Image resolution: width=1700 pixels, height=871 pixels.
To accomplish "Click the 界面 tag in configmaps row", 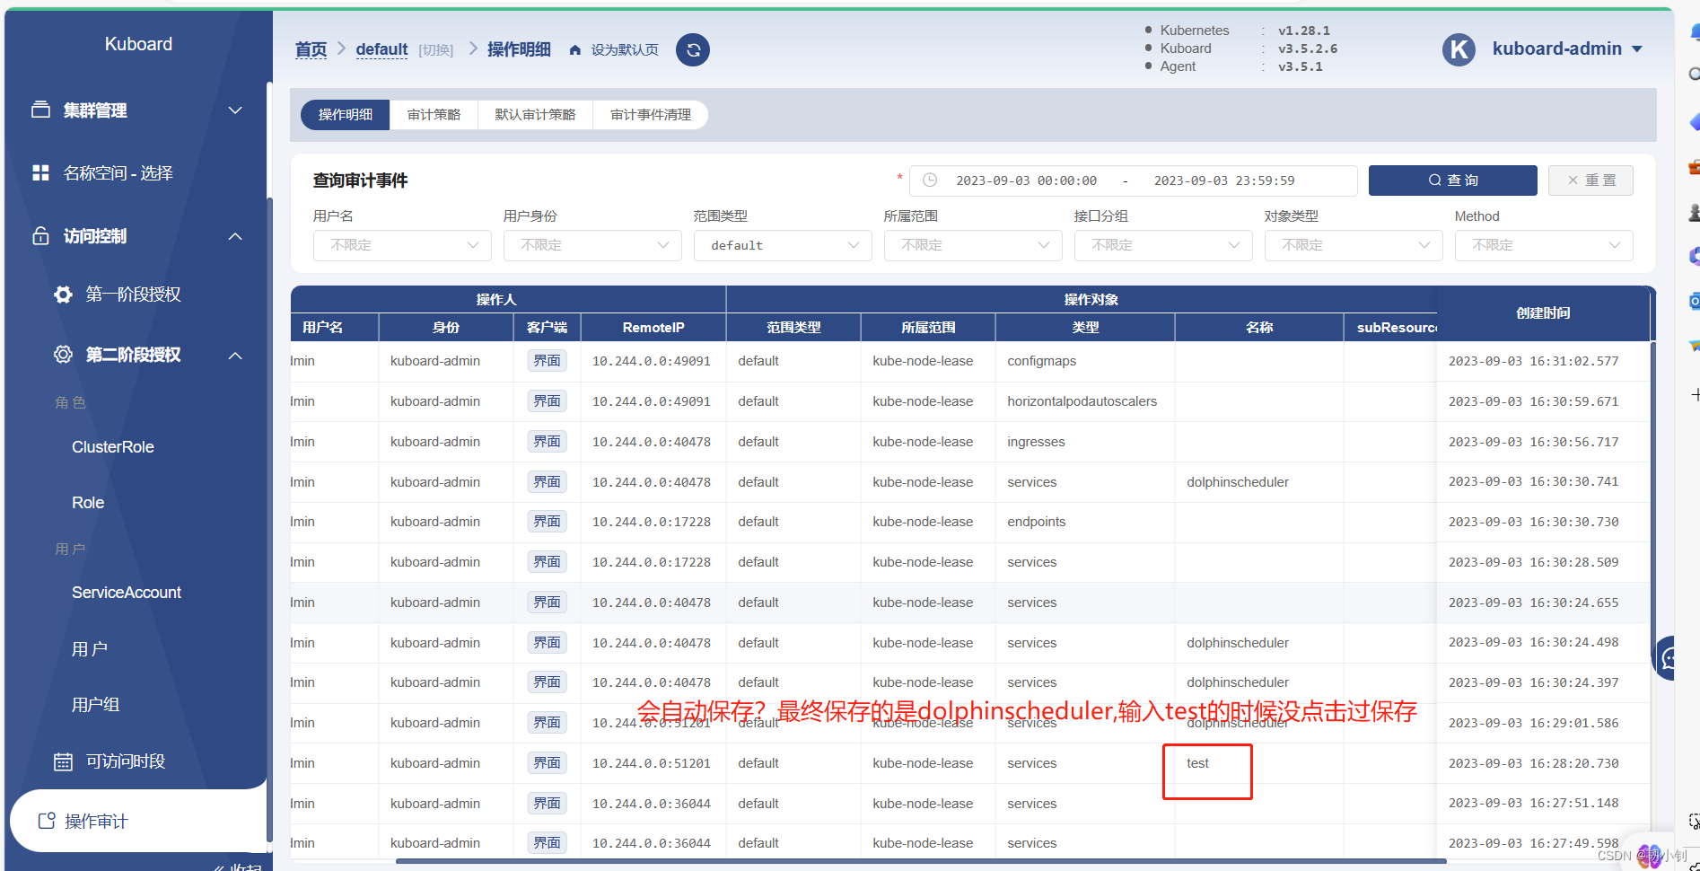I will (547, 361).
